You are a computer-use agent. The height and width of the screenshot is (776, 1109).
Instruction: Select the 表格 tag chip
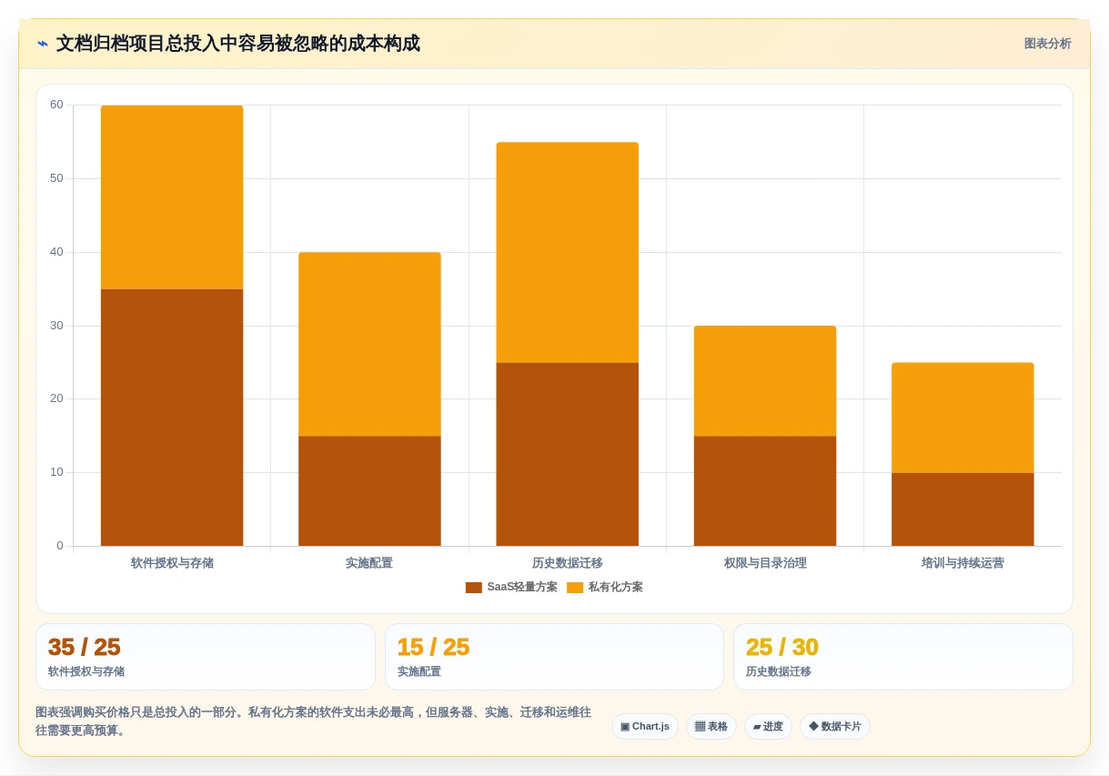tap(711, 727)
